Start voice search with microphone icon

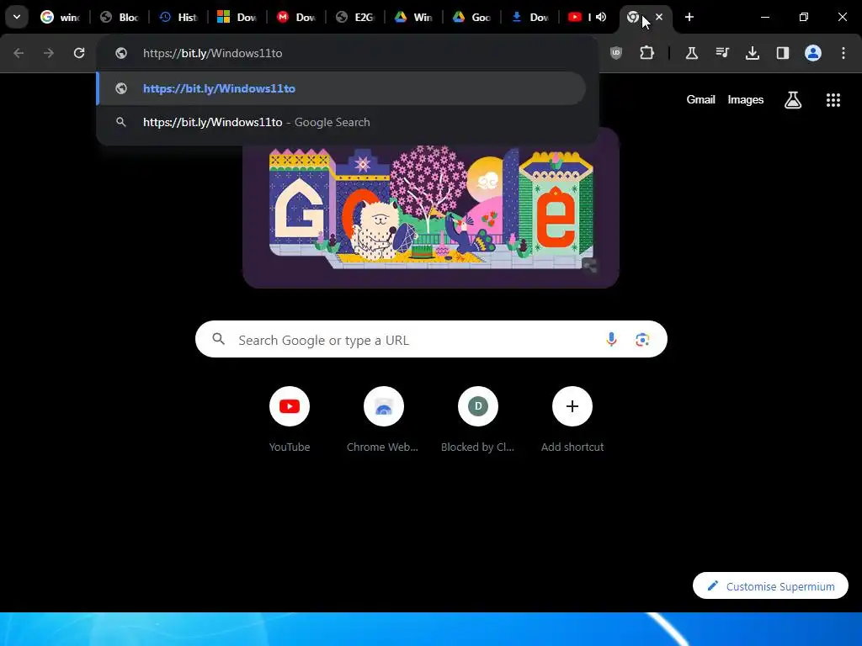pyautogui.click(x=611, y=340)
